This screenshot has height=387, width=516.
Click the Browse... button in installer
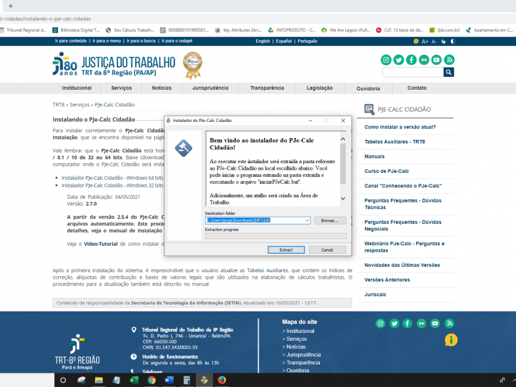point(330,221)
